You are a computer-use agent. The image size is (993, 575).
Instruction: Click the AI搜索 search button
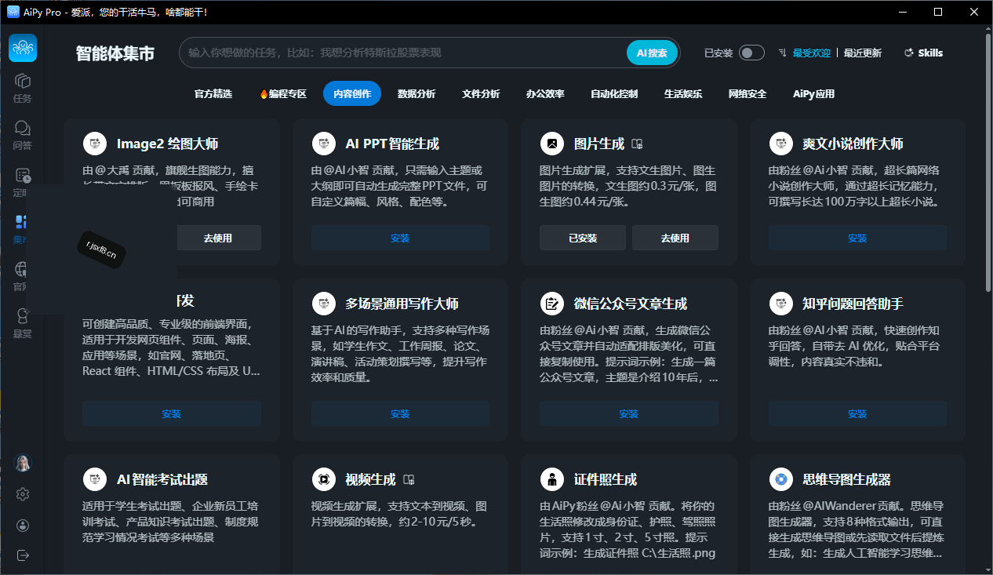tap(652, 53)
